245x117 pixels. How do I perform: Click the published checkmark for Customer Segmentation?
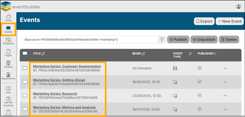(x=199, y=68)
